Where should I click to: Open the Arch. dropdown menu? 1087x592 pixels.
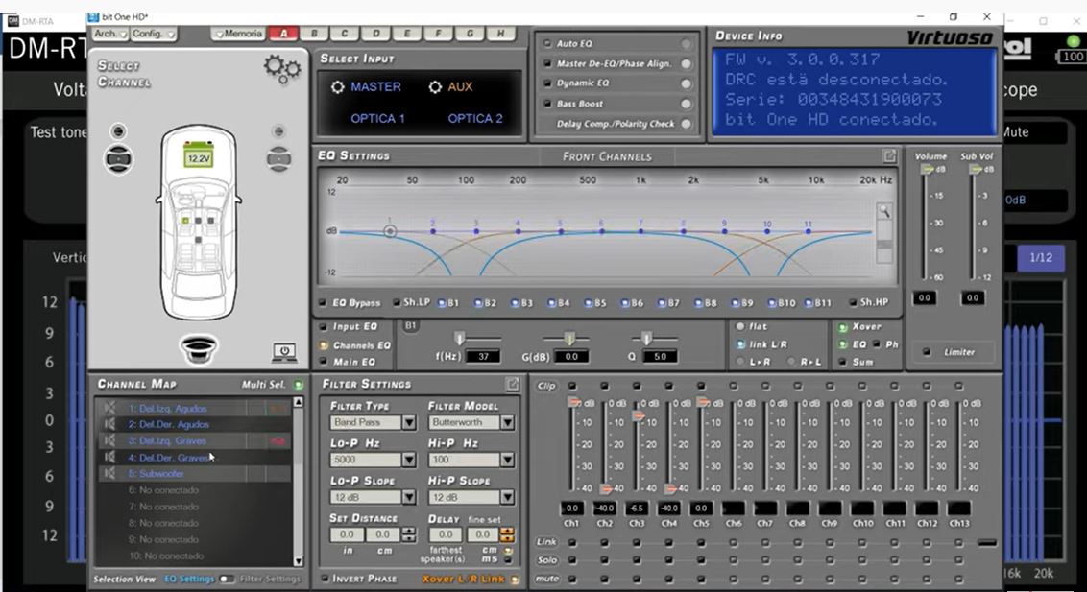click(110, 34)
